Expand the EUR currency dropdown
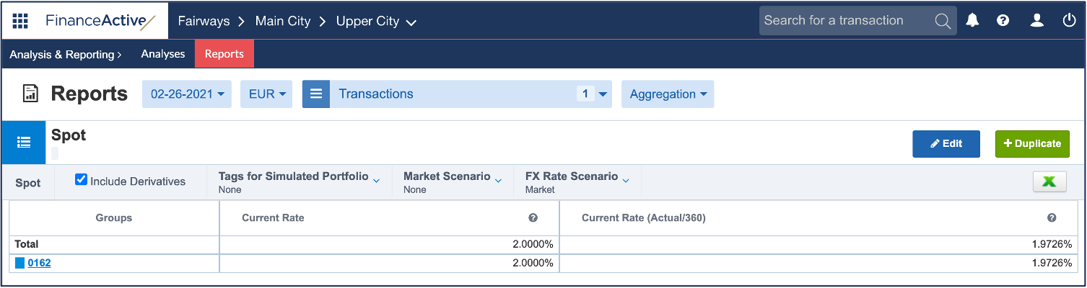 click(267, 94)
